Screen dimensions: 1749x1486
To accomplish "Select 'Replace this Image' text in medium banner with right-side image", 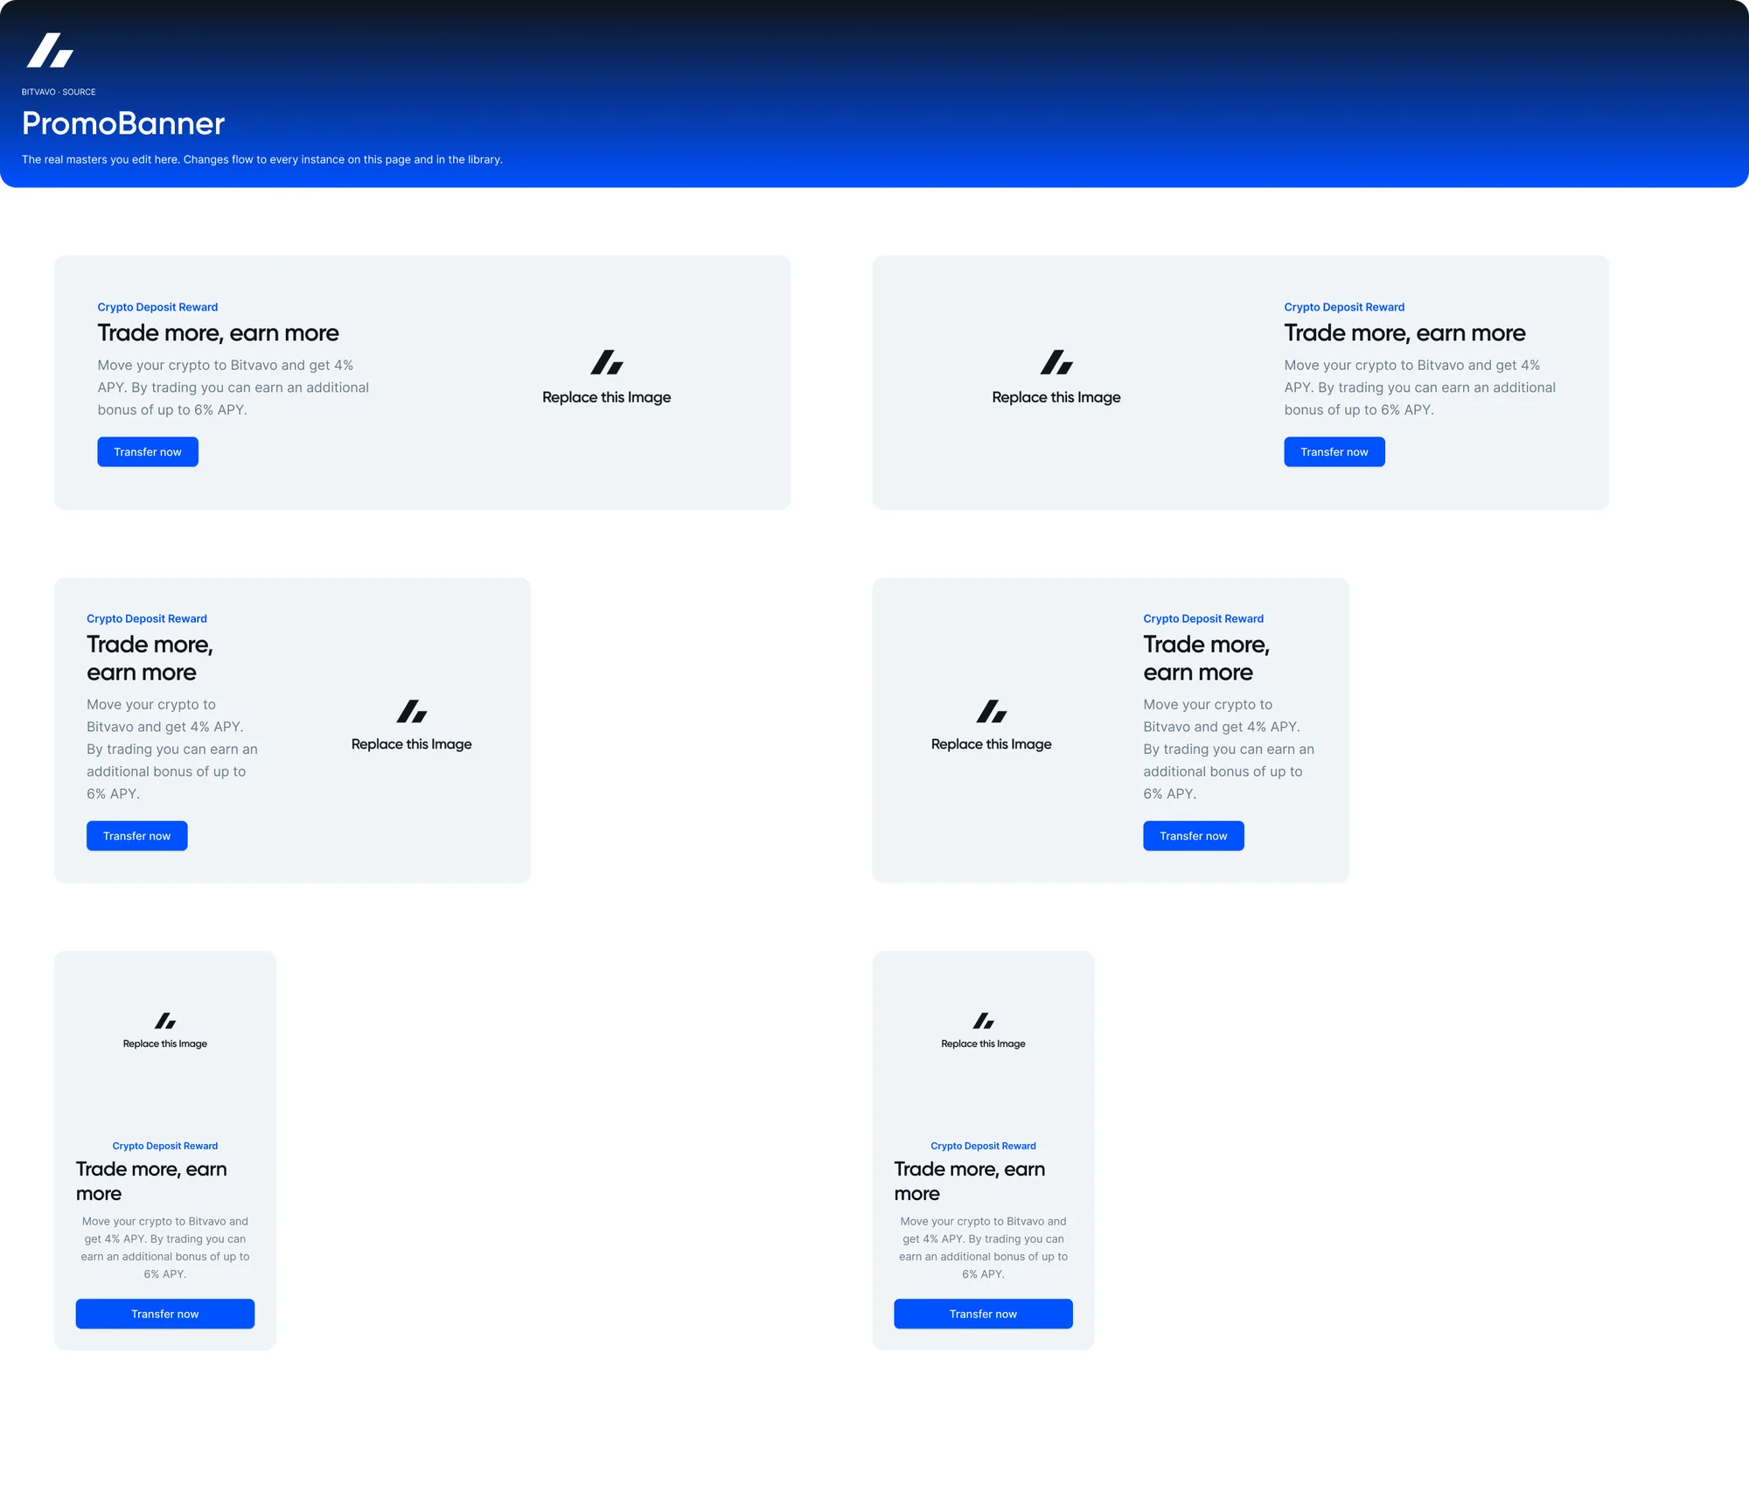I will (x=412, y=744).
